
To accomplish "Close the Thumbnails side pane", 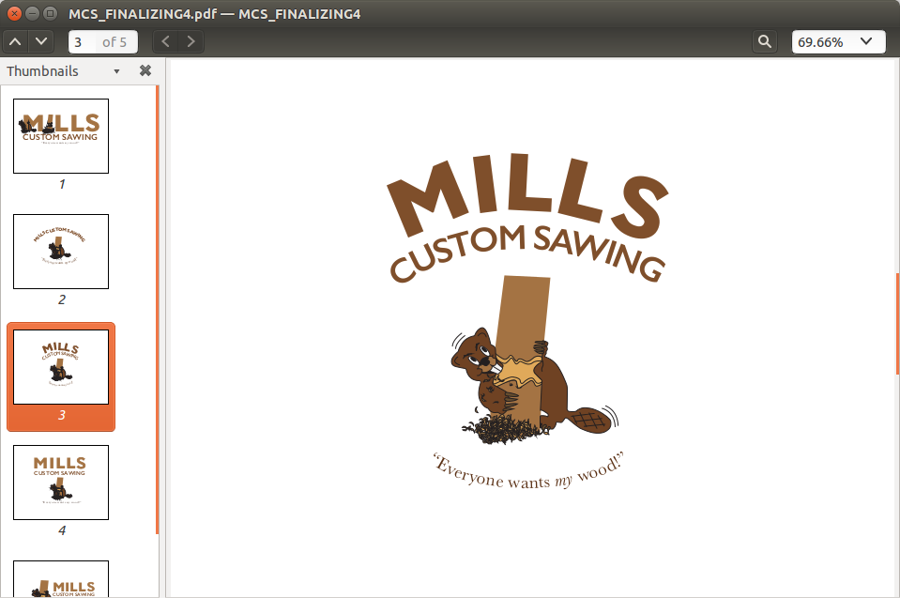I will 145,71.
